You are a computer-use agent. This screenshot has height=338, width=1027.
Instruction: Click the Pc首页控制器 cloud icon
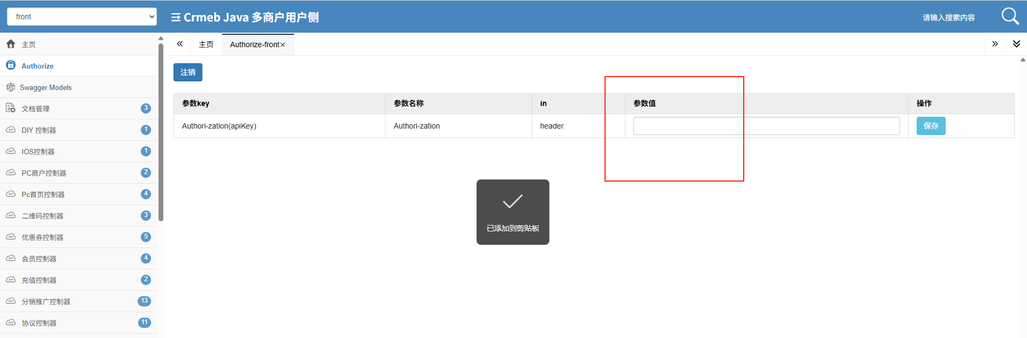coord(11,194)
